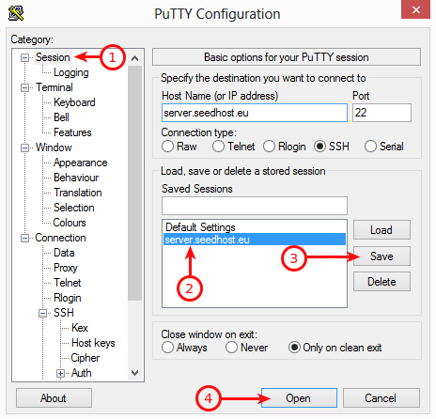This screenshot has width=436, height=419.
Task: Open the SSH category in tree
Action: click(x=64, y=313)
